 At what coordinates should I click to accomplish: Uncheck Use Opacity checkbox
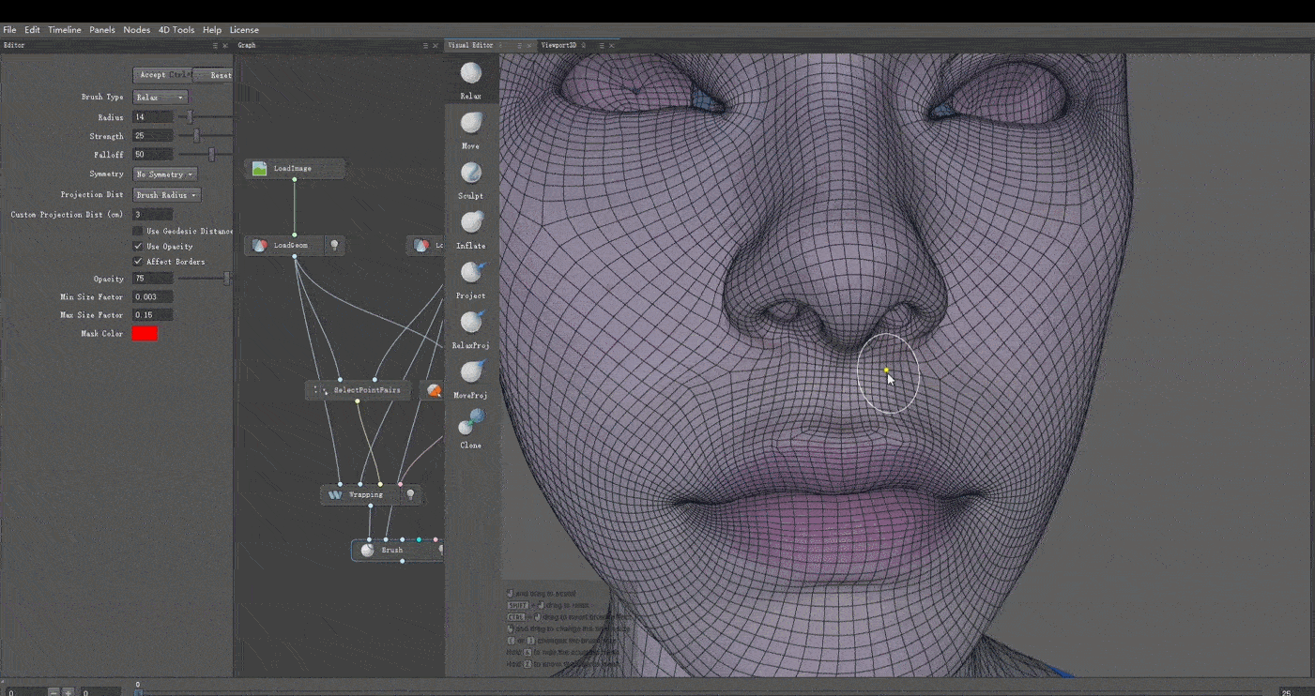(138, 246)
